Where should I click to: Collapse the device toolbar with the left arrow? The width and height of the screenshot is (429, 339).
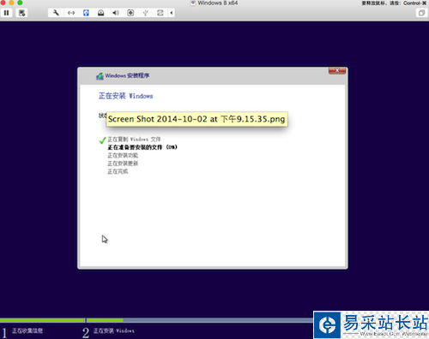point(172,13)
